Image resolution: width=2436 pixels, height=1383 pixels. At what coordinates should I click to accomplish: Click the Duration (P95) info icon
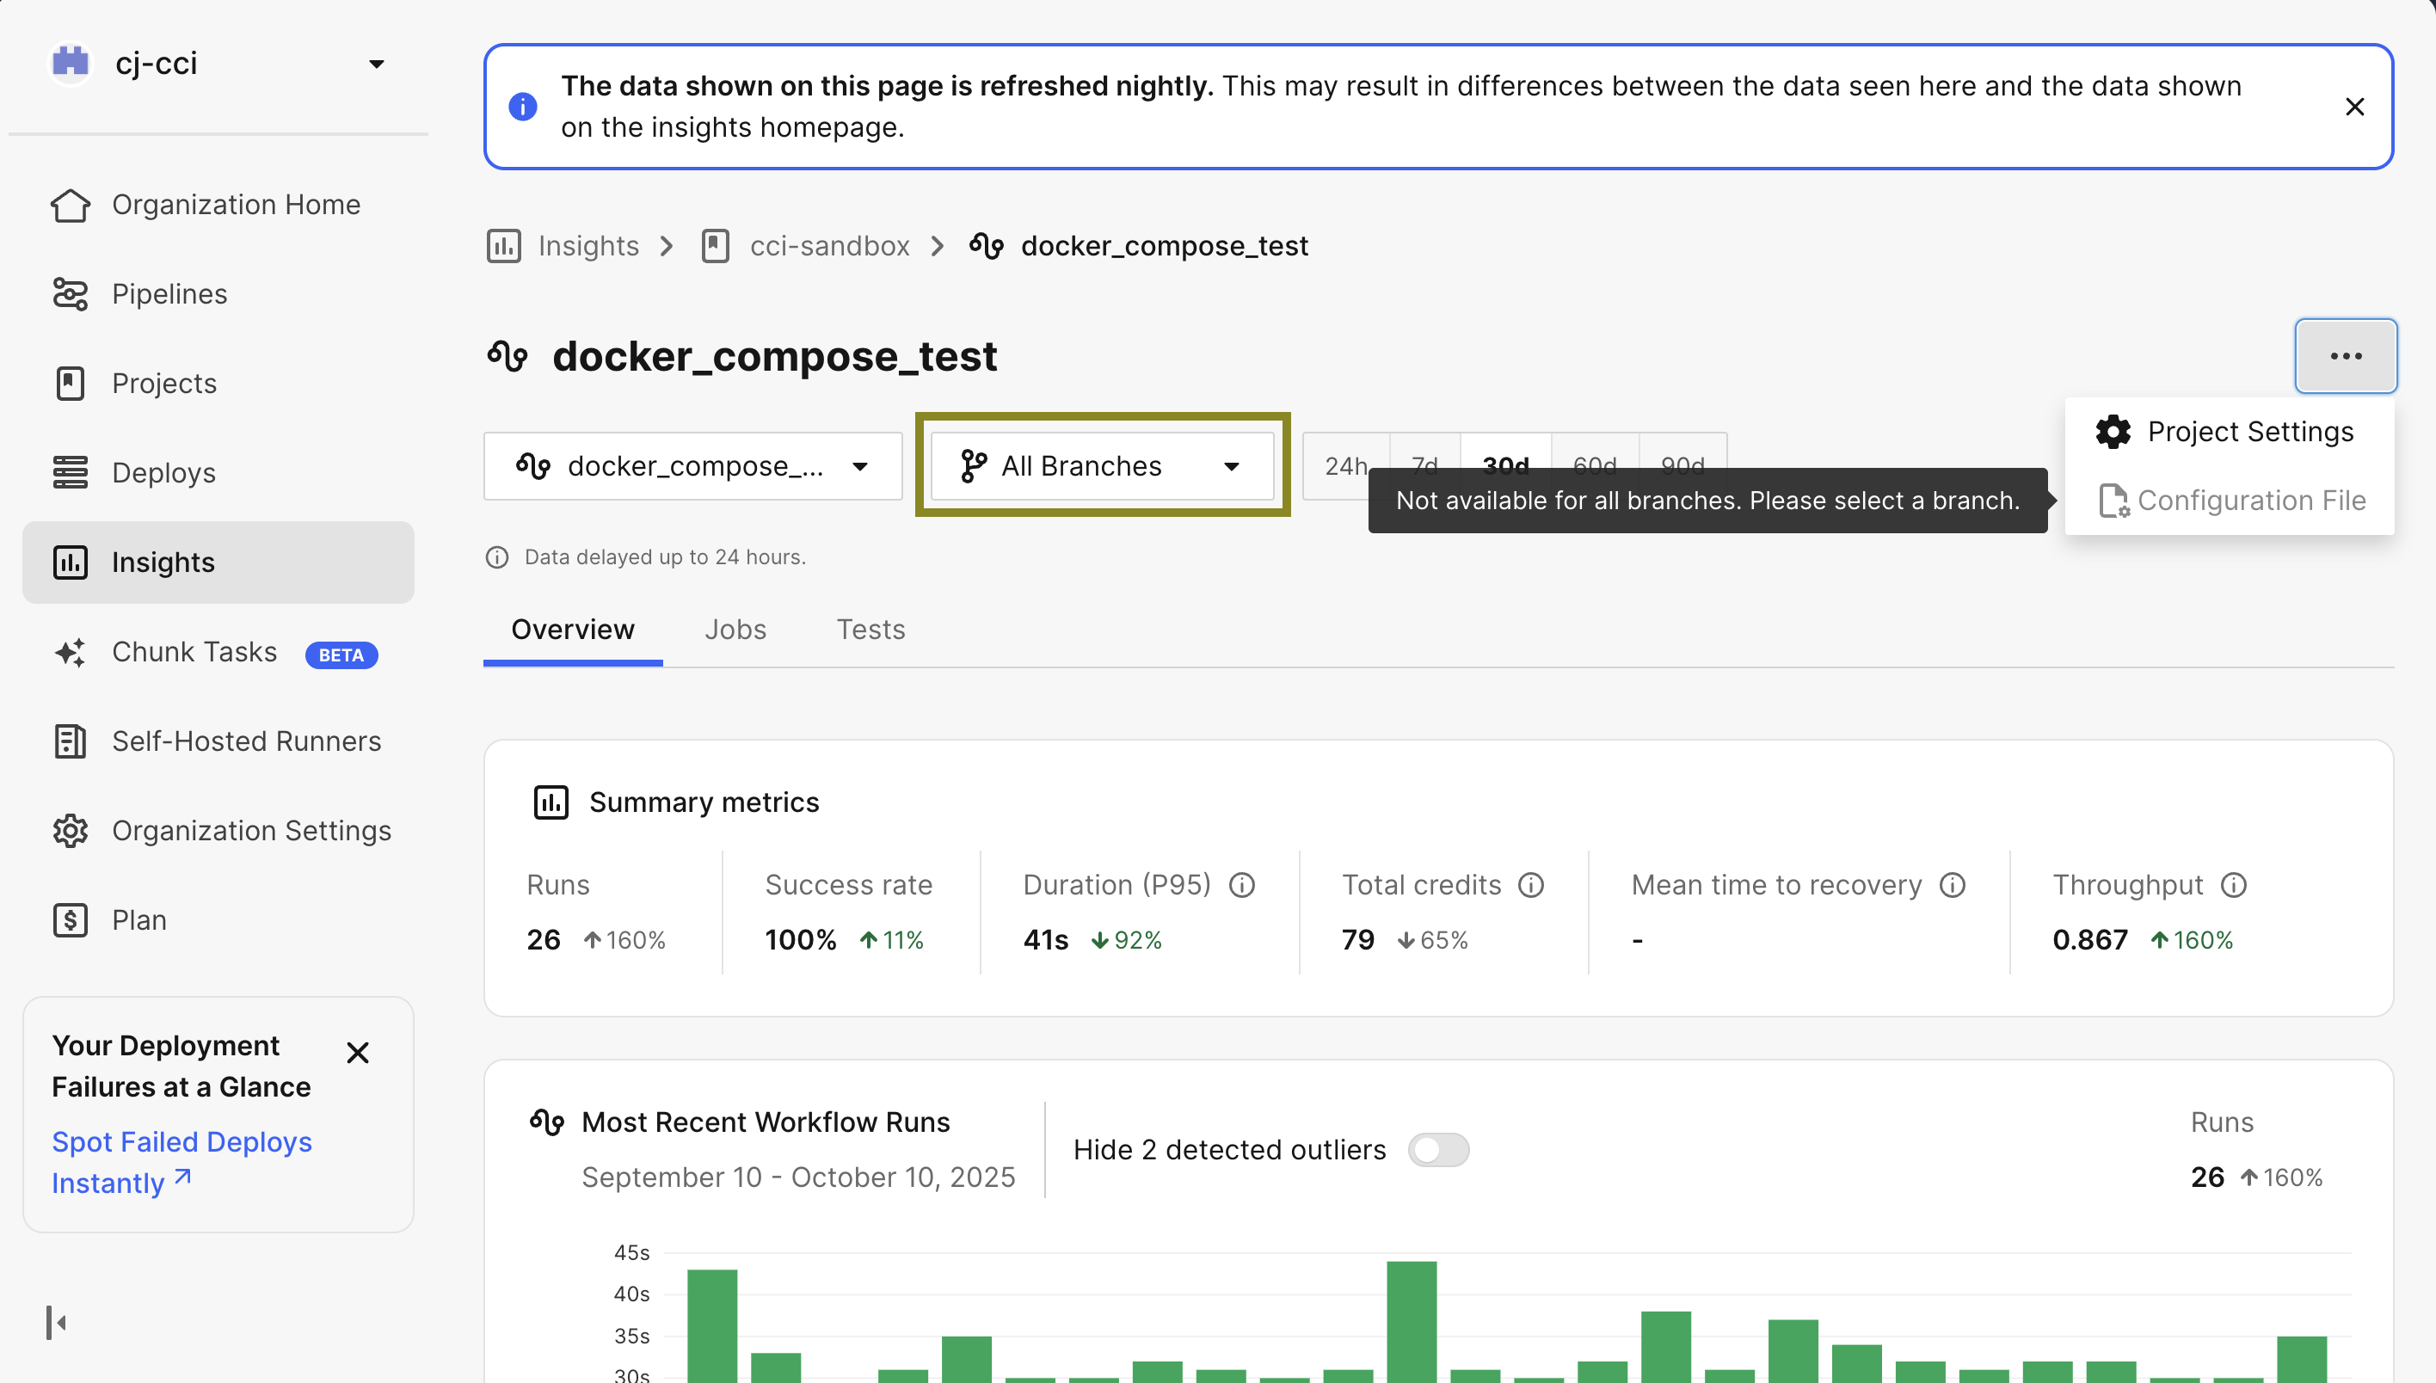(1241, 885)
